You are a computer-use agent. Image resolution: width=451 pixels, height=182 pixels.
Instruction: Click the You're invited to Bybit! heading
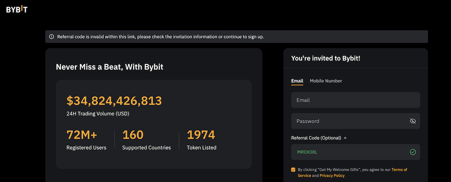pos(325,58)
